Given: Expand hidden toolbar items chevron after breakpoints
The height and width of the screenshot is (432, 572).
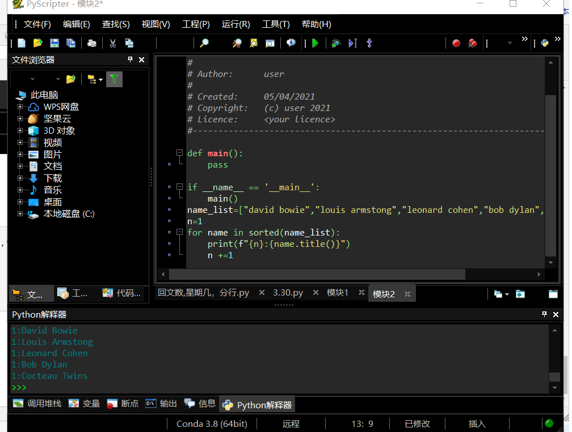Looking at the screenshot, I should (524, 39).
